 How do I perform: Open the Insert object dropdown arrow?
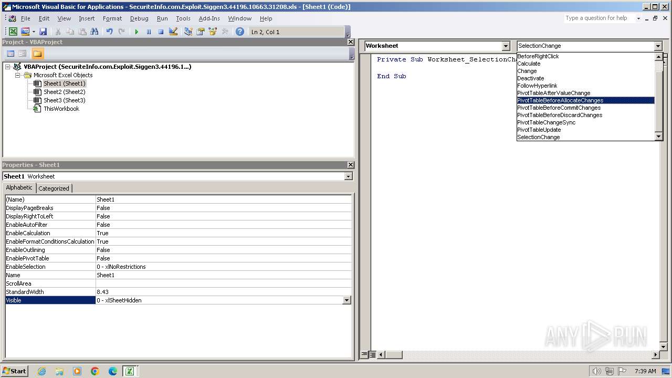pos(34,31)
